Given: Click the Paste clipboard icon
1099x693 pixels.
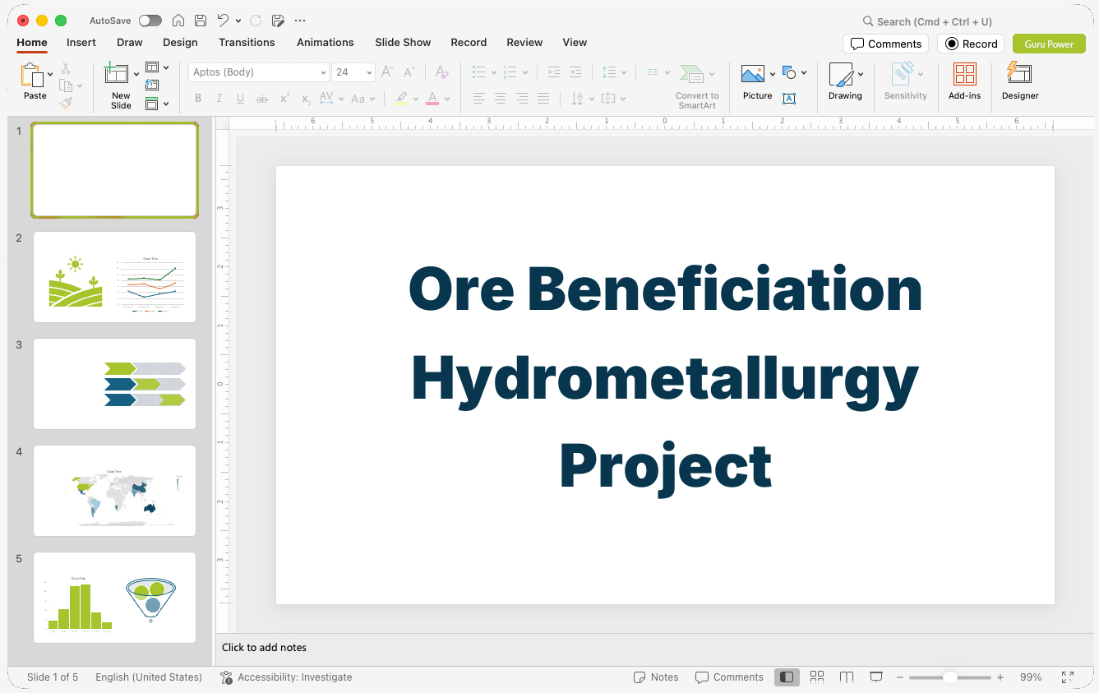Looking at the screenshot, I should click(32, 75).
